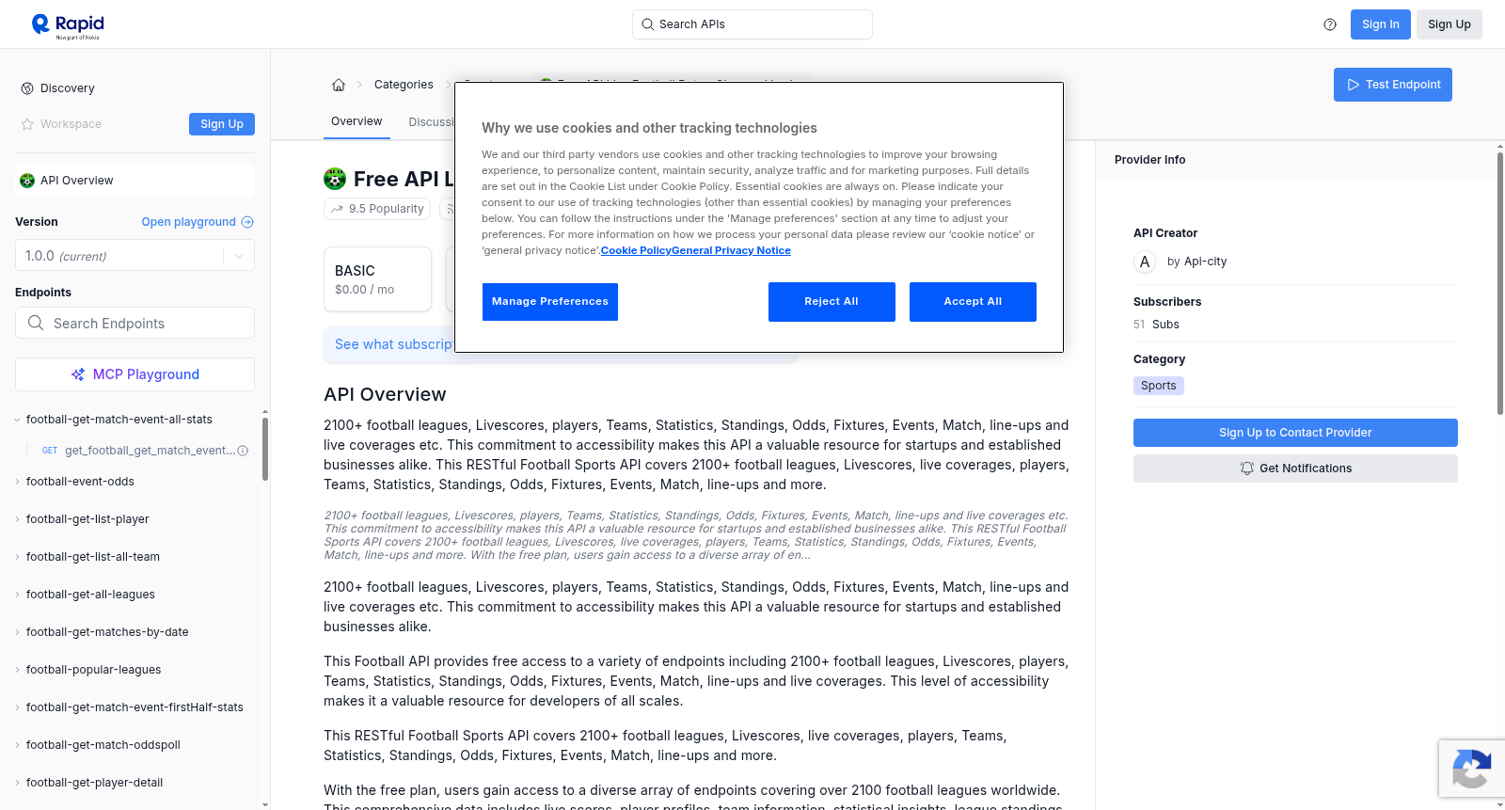The image size is (1505, 810).
Task: Click Sign Up next to Workspace
Action: pos(222,124)
